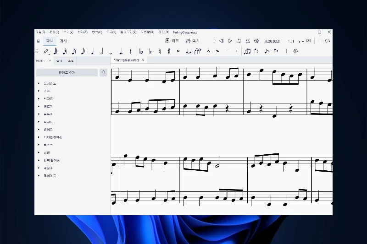Screen dimensions: 367x244
Task: Rewind playback to the start
Action: pos(221,41)
